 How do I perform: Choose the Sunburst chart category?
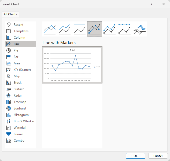click(21, 108)
